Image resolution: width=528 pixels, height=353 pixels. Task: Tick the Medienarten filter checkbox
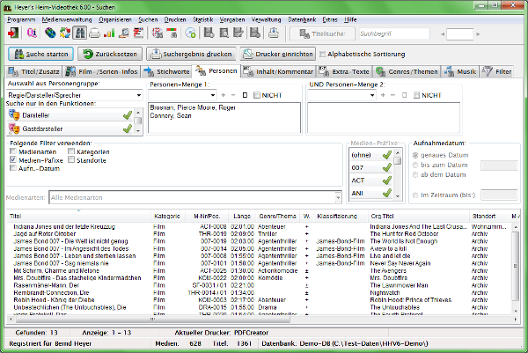[11, 151]
